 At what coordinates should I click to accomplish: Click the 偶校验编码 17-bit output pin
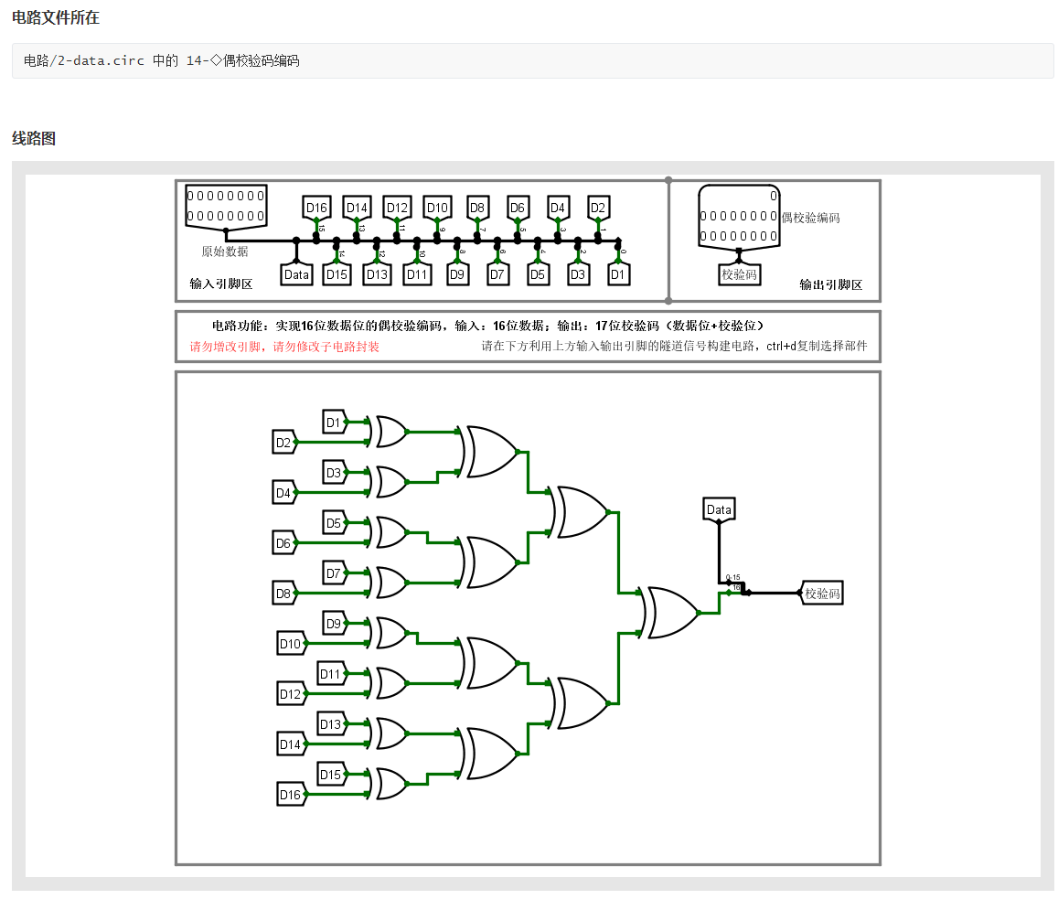tap(739, 216)
